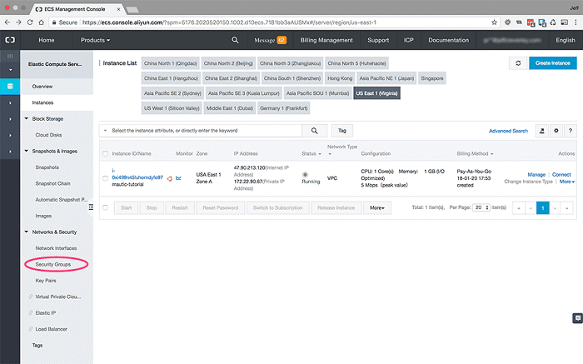Open Documentation from top navigation
The height and width of the screenshot is (364, 583).
[x=448, y=40]
